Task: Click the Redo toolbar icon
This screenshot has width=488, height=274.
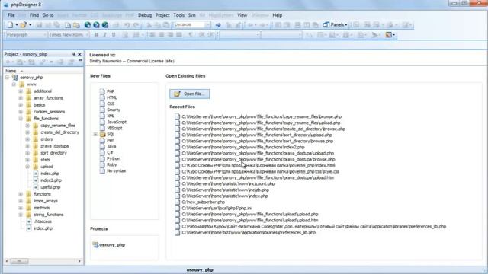Action: point(136,25)
